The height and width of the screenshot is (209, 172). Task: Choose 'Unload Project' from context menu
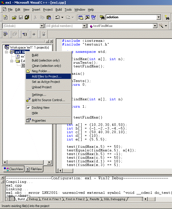[x=48, y=87]
